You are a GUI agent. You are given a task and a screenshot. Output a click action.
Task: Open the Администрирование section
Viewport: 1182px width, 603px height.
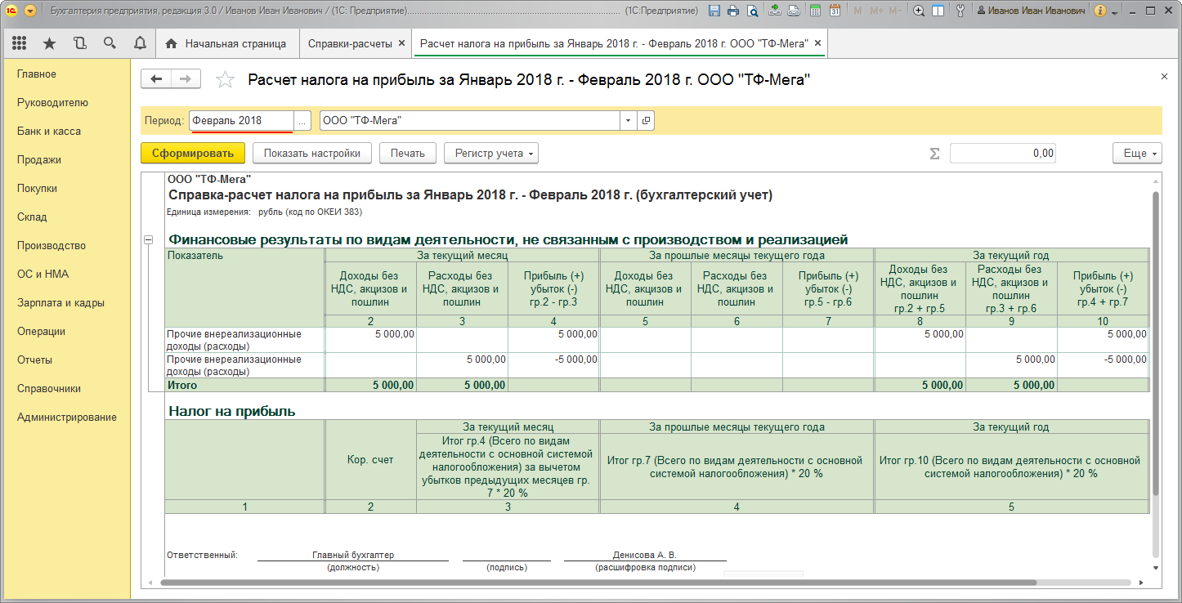point(67,418)
